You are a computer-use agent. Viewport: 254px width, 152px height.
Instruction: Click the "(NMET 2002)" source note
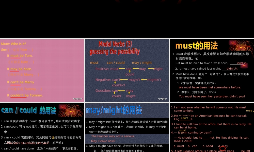(183, 141)
